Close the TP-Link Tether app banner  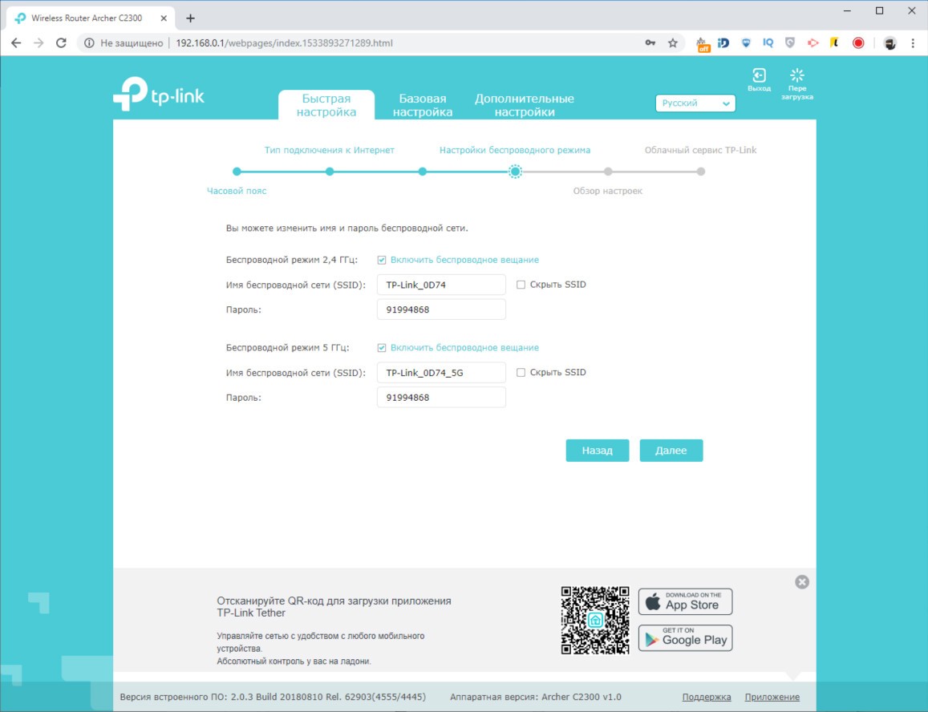(x=802, y=582)
